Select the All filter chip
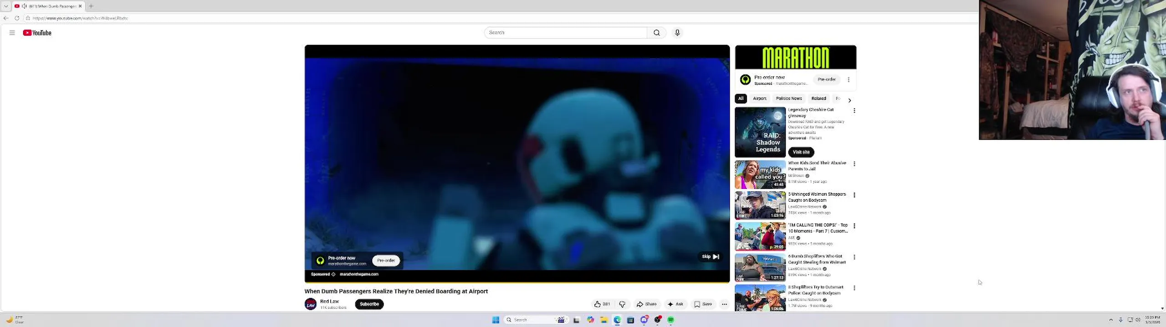Screen dimensions: 1166x327 (741, 99)
